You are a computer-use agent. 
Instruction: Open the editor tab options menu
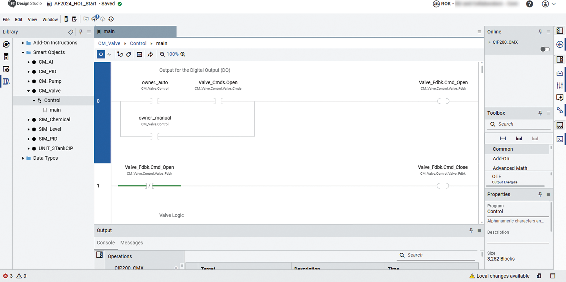pos(479,32)
